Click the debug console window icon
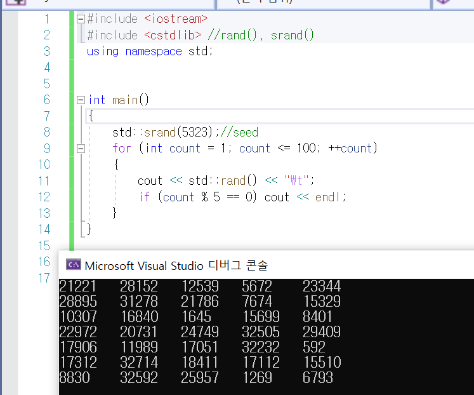Viewport: 474px width, 395px height. tap(74, 265)
